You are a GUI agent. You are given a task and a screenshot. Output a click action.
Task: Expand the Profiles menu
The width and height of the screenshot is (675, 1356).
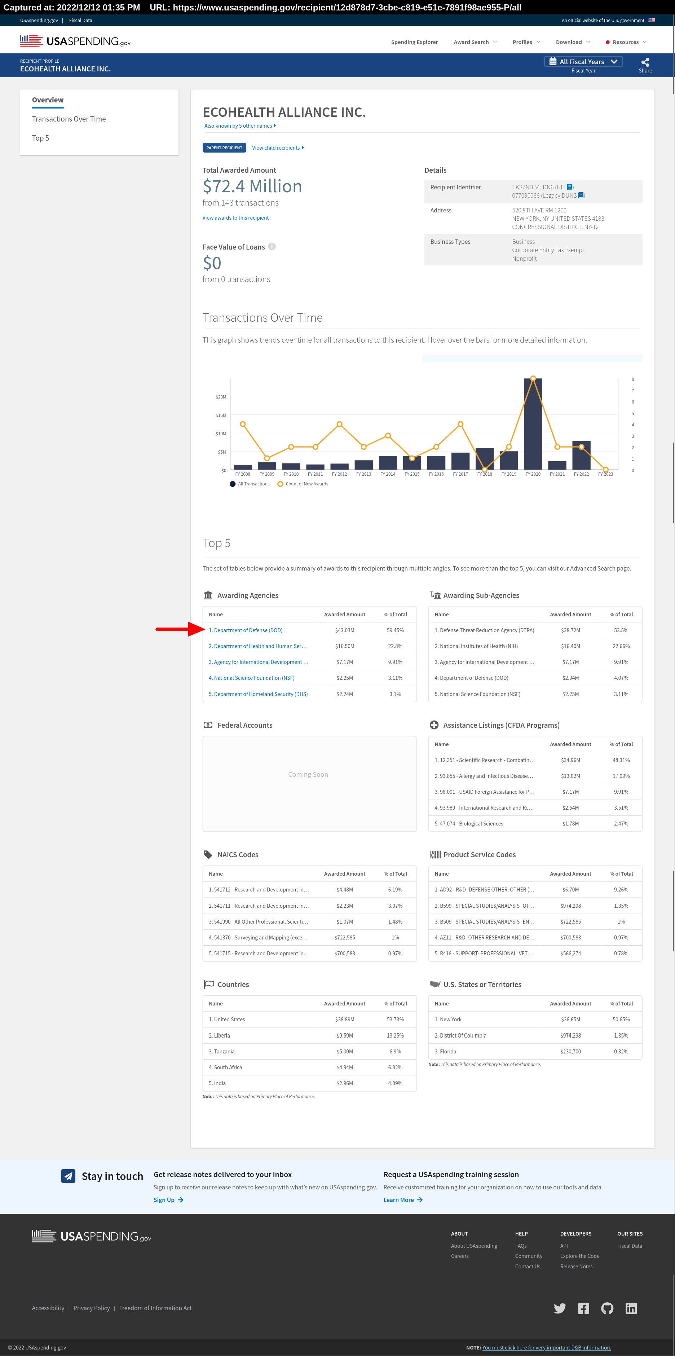526,42
